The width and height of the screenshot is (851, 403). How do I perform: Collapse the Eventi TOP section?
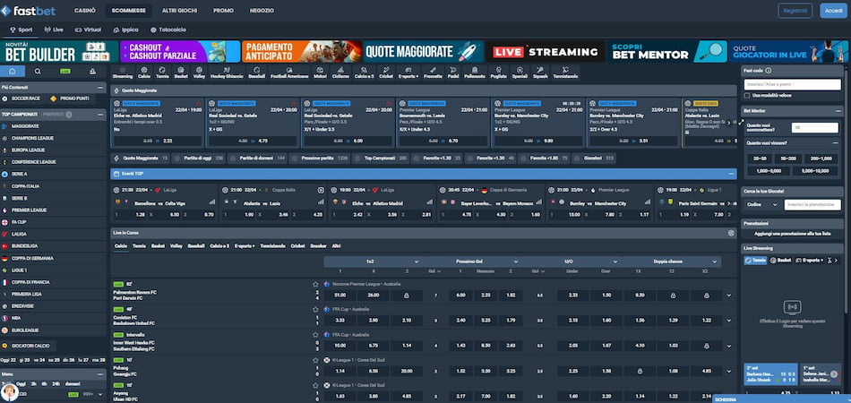[x=730, y=174]
